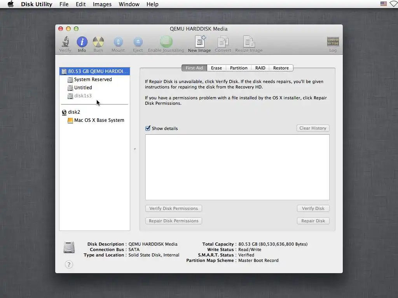Click the Verify microscope icon
Screen dimensions: 398x298
click(x=65, y=42)
